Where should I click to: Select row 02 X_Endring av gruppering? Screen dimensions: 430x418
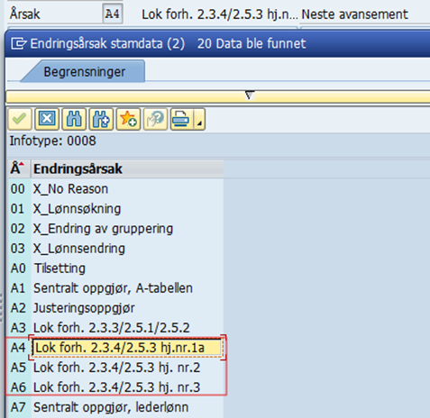point(116,229)
